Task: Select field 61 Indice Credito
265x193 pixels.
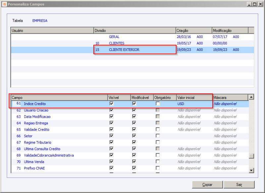Action: pos(130,104)
